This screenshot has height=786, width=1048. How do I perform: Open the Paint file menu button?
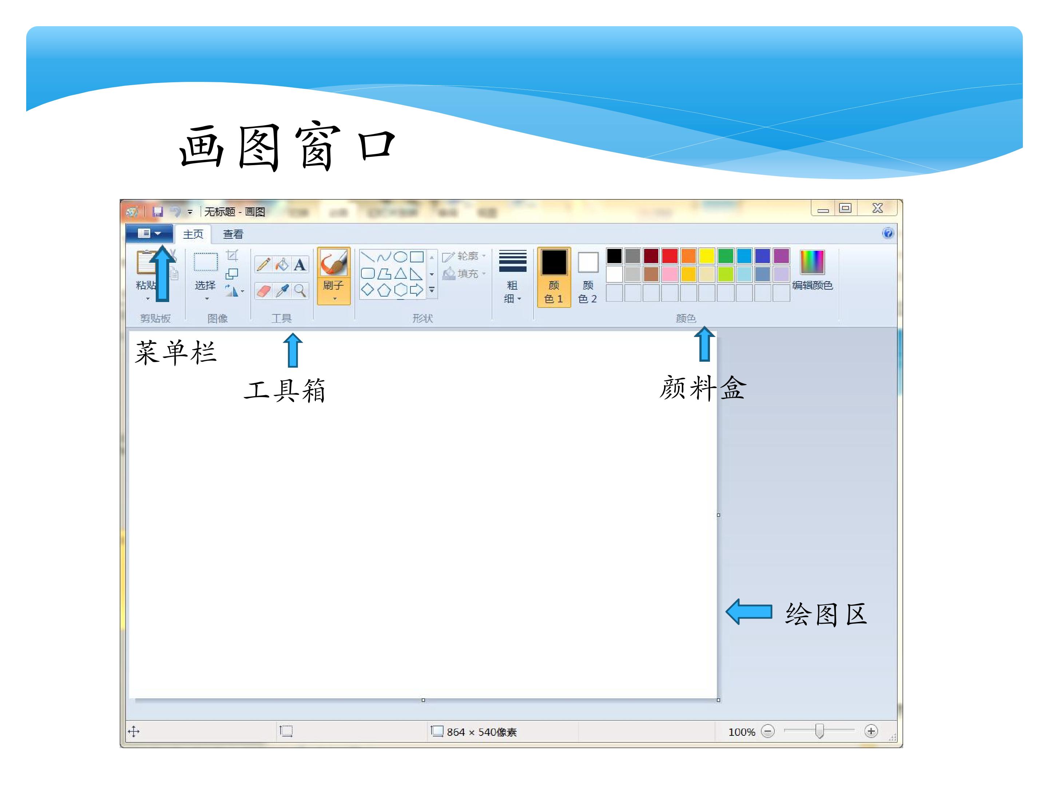tap(149, 233)
